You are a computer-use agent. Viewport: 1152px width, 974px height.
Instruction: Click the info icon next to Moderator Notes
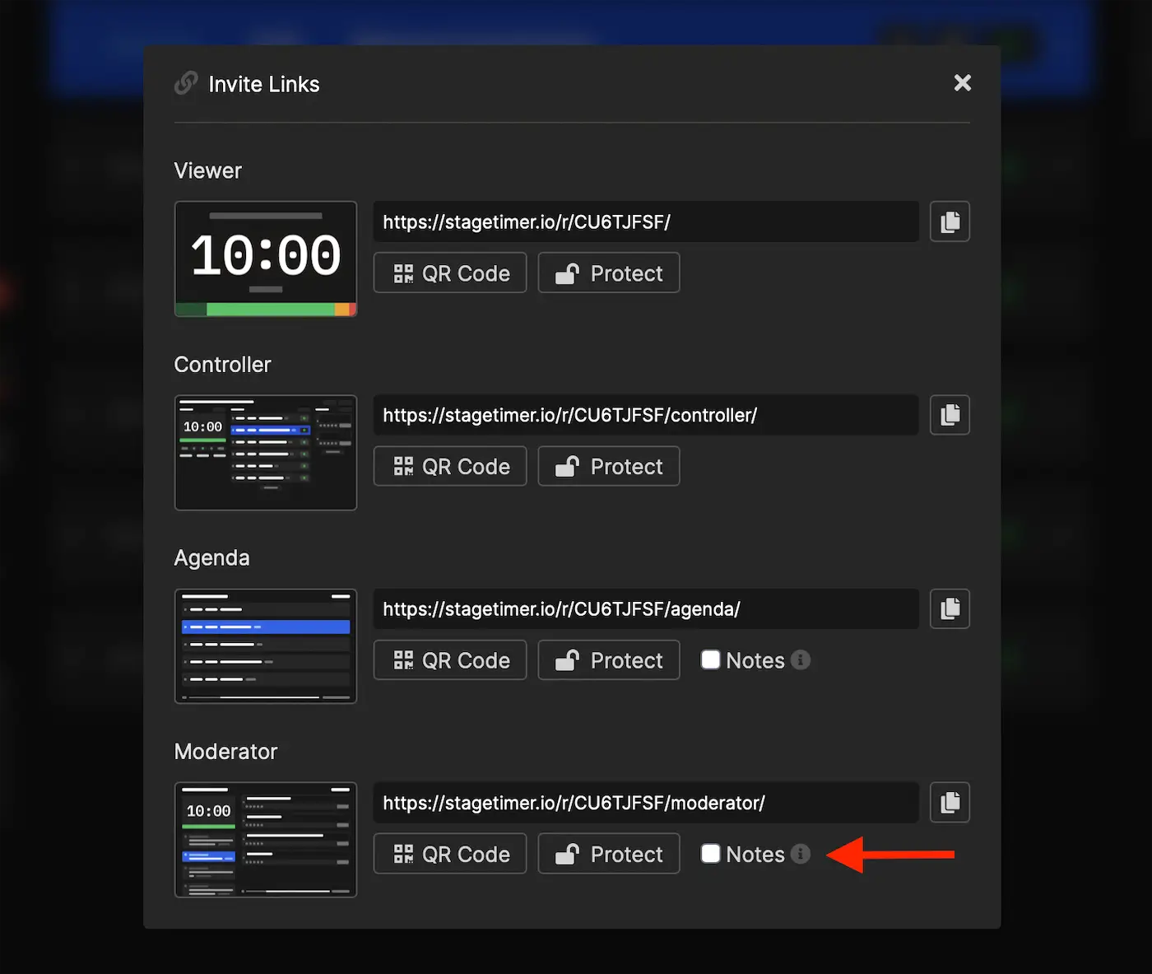click(801, 854)
